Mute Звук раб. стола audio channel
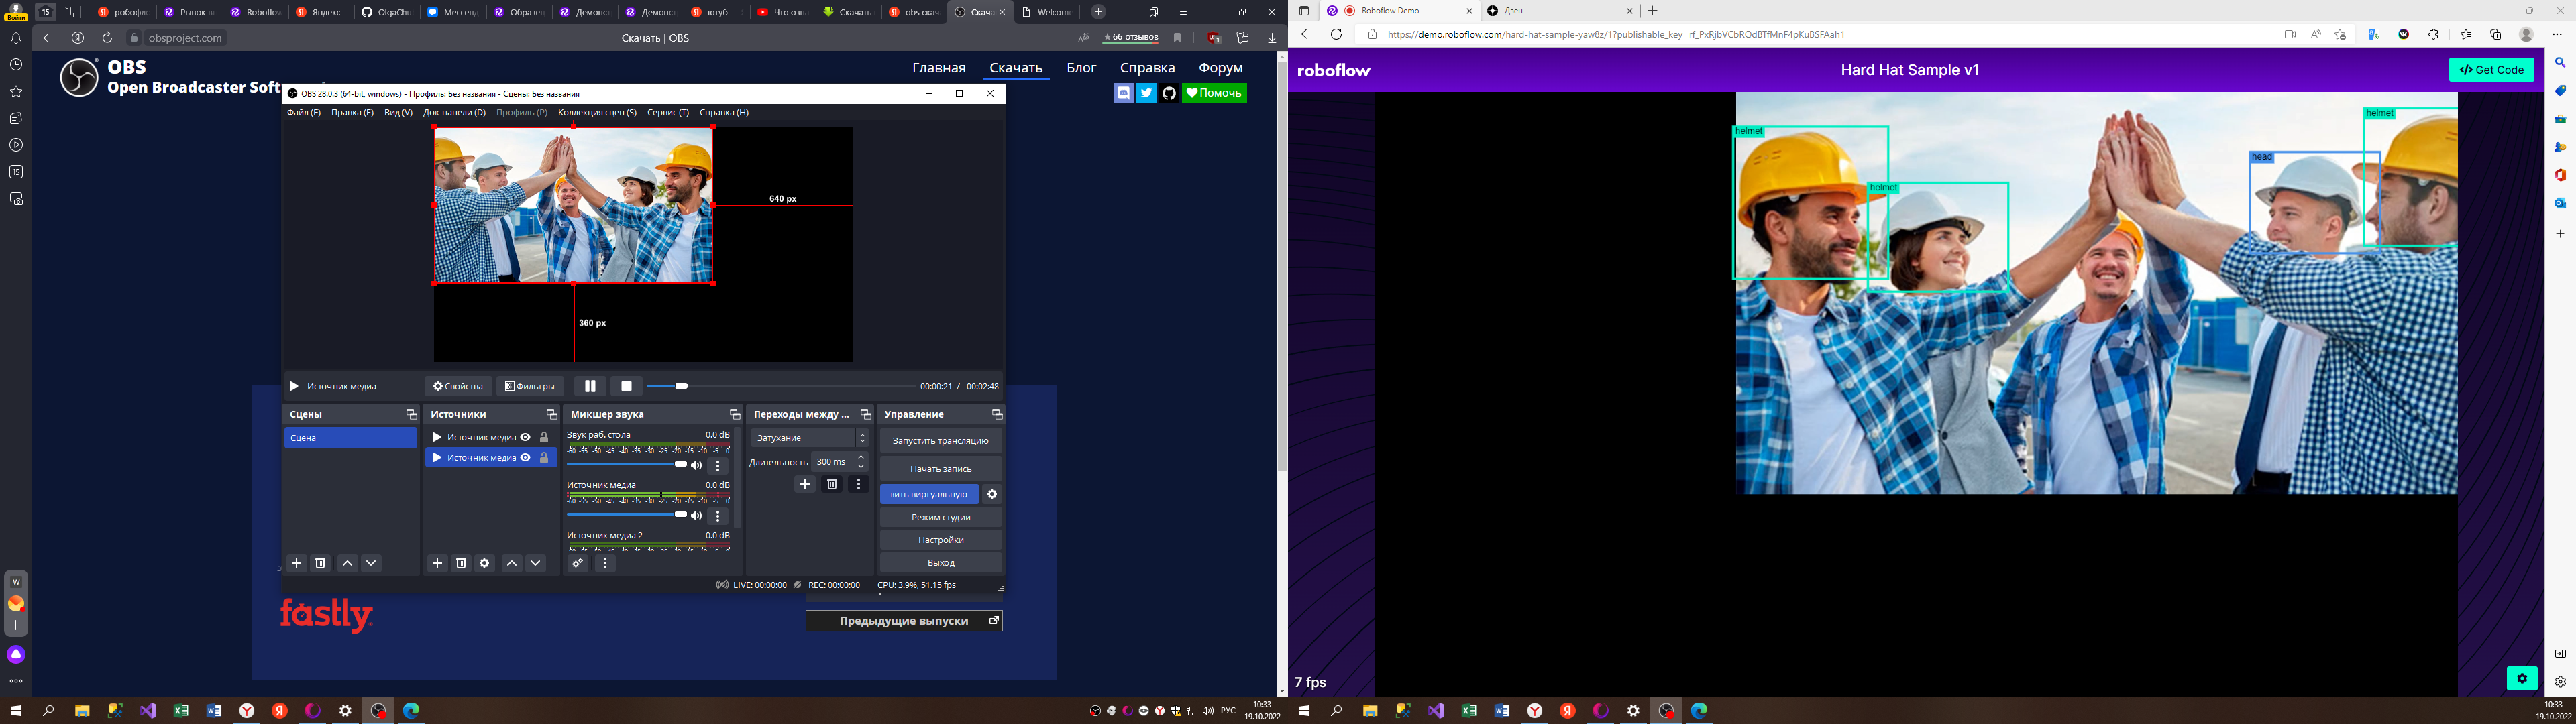2576x724 pixels. (x=697, y=465)
